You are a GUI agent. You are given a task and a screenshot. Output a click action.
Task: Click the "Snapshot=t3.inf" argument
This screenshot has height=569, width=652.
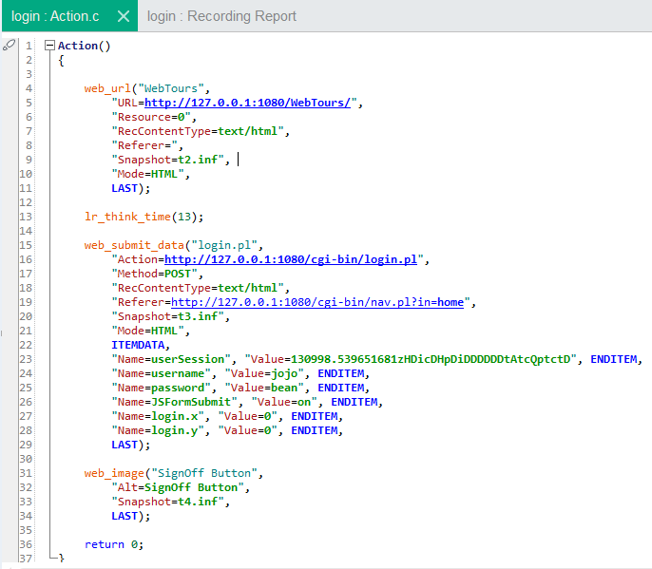click(x=167, y=316)
